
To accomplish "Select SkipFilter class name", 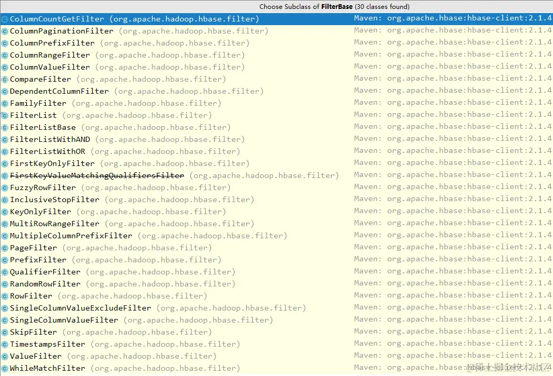I will click(33, 332).
